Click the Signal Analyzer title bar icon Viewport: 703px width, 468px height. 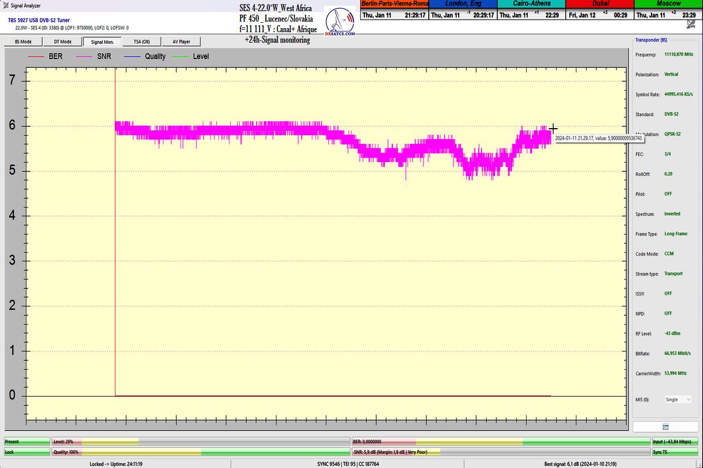[6, 5]
